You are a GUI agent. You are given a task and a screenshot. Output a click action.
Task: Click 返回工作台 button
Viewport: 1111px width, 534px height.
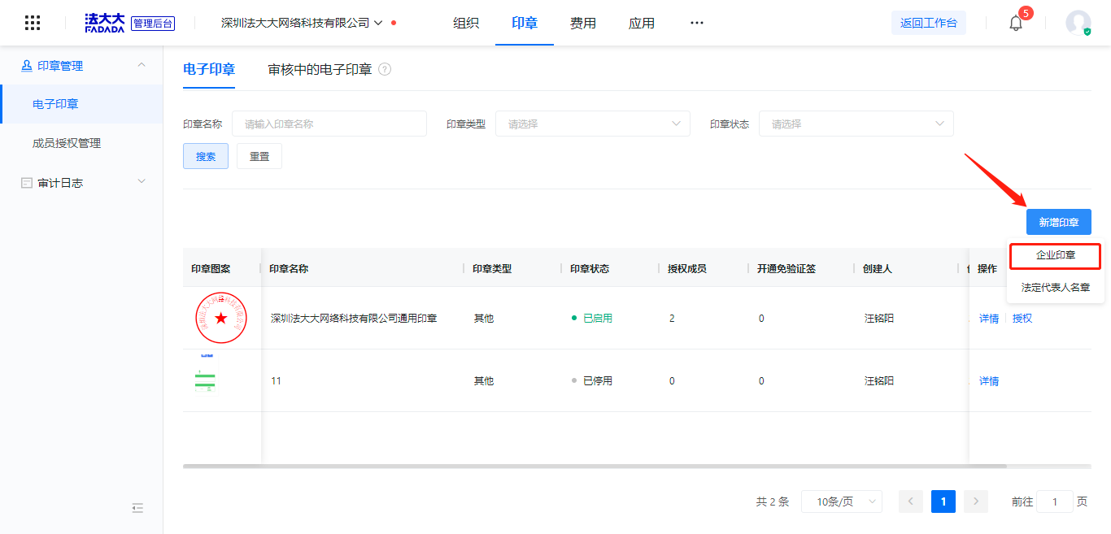tap(929, 23)
